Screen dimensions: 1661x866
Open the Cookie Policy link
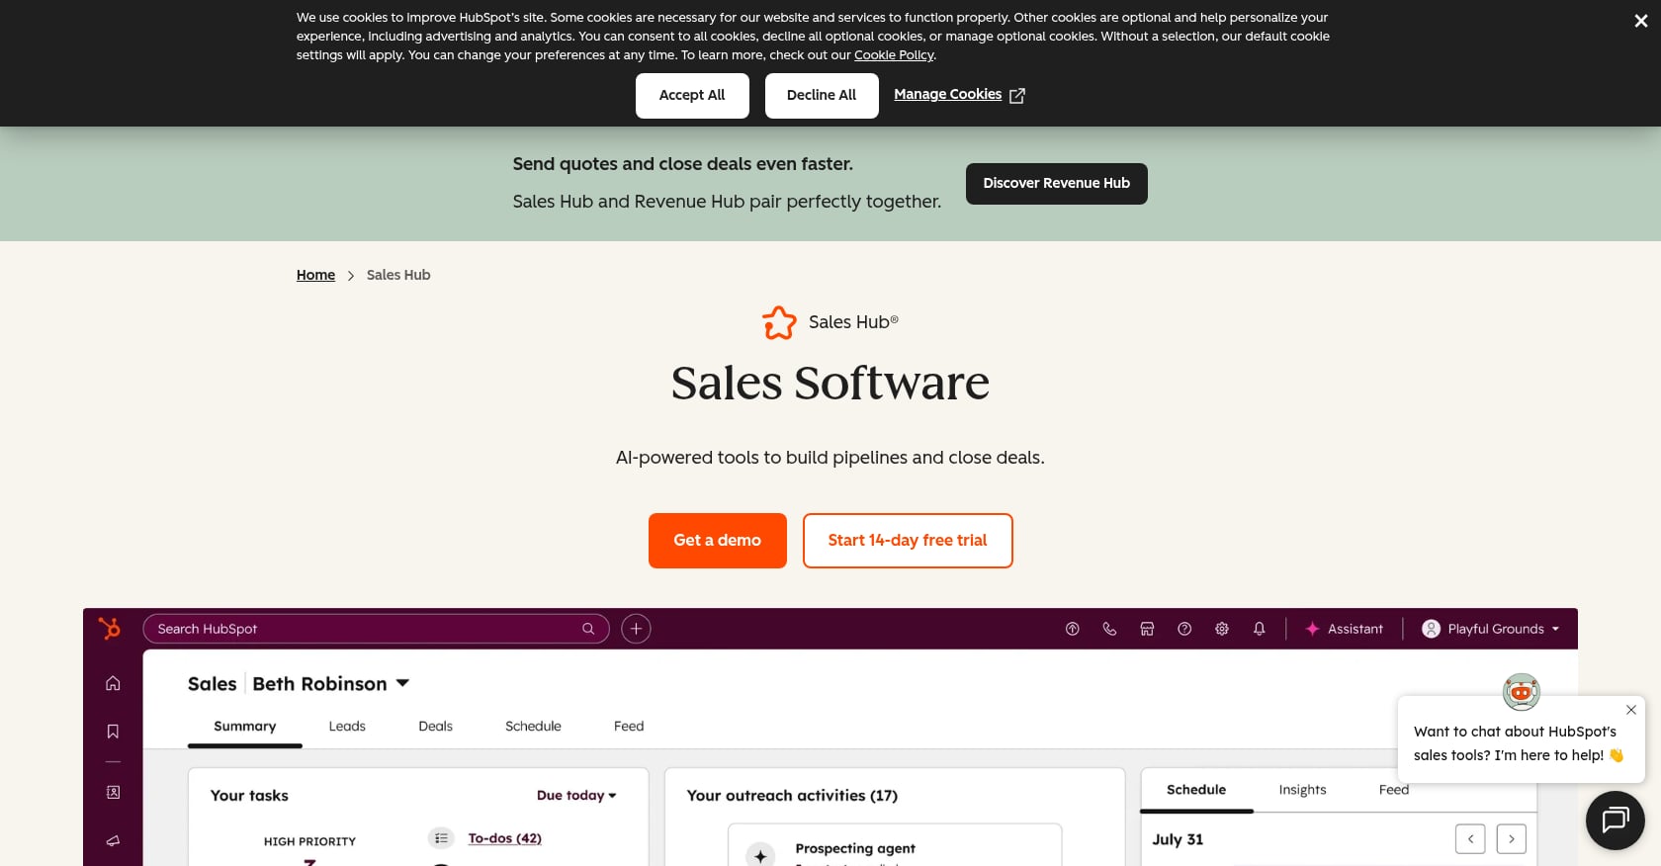(894, 55)
